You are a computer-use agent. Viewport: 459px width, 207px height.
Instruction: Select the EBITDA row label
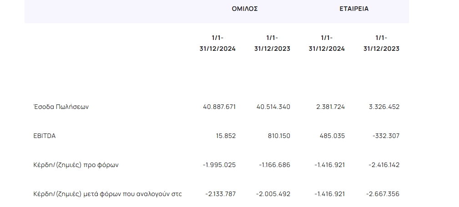(45, 136)
